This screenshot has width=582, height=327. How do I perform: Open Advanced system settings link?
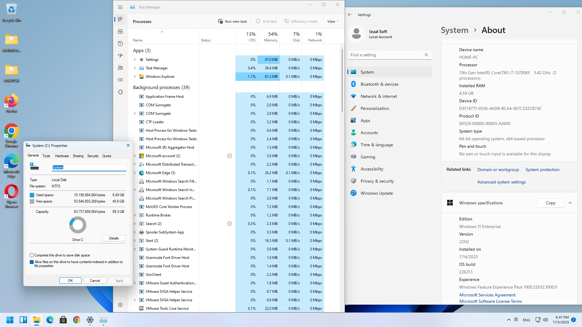tap(501, 182)
